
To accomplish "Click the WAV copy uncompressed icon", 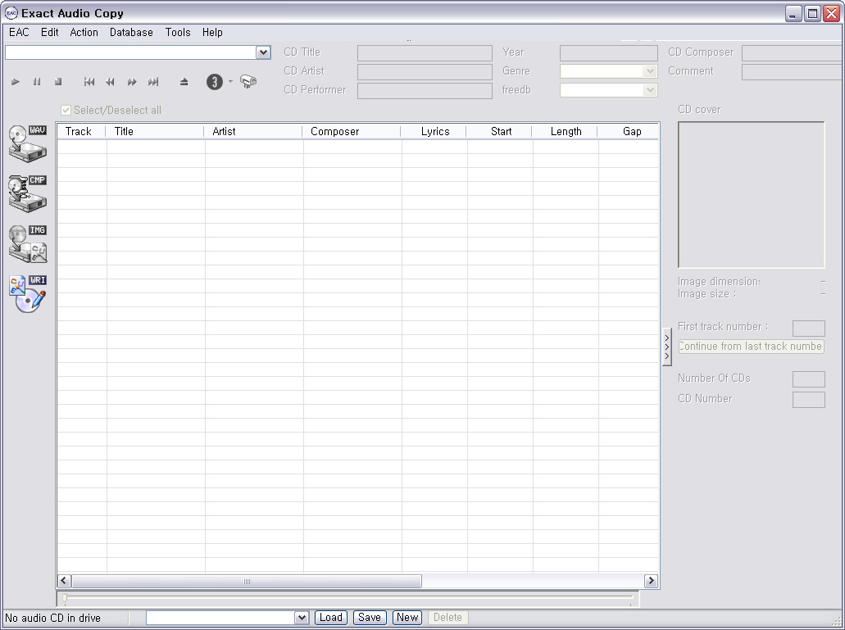I will pyautogui.click(x=28, y=143).
